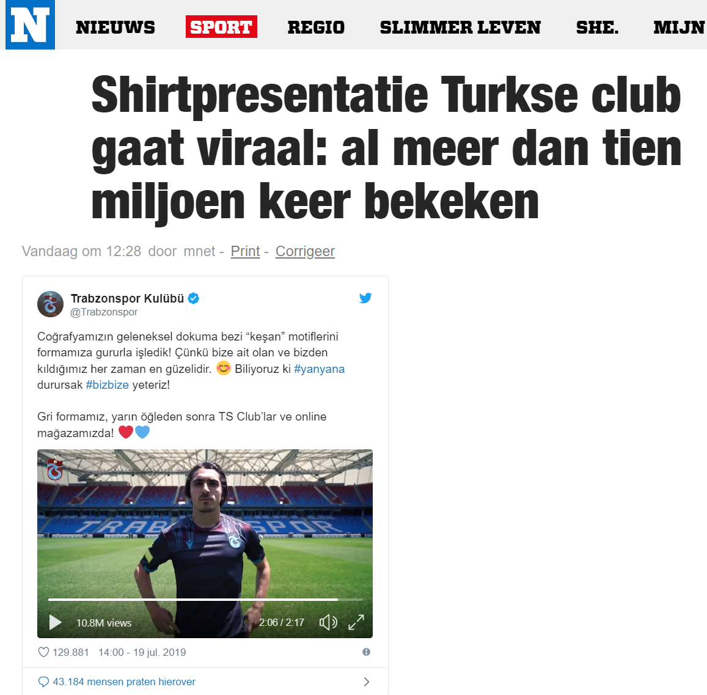Viewport: 707px width, 695px height.
Task: Click the speech bubble conversation icon
Action: pyautogui.click(x=43, y=682)
